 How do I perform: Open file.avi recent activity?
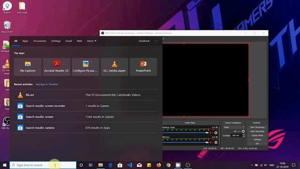coord(86,95)
